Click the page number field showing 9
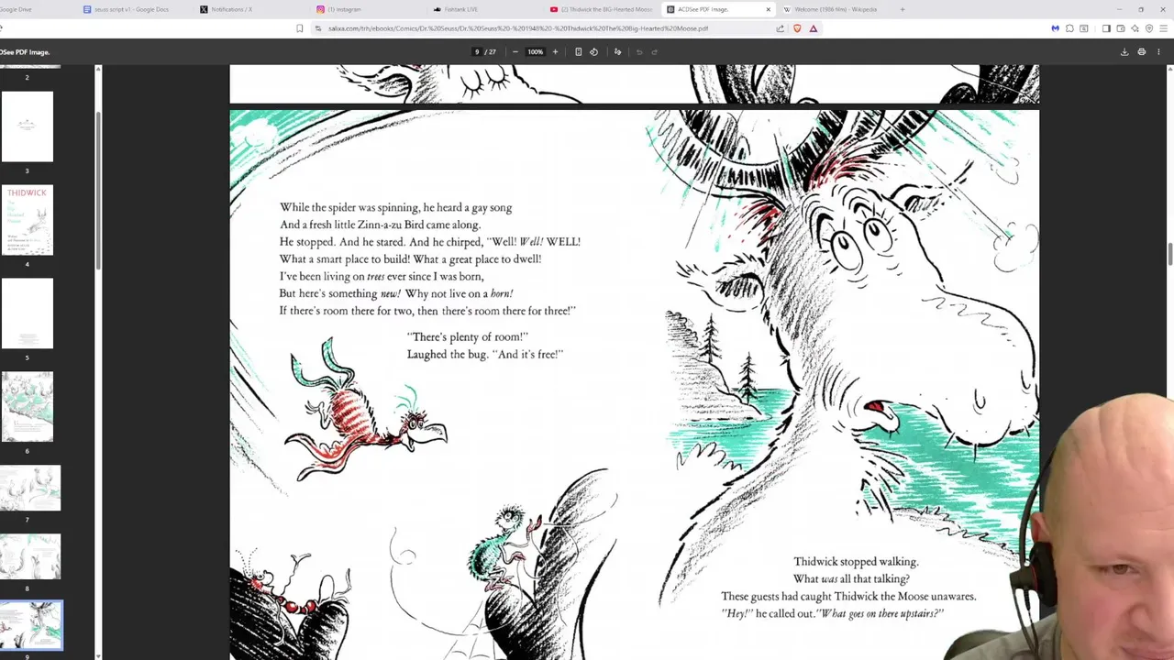The height and width of the screenshot is (660, 1174). (x=477, y=52)
